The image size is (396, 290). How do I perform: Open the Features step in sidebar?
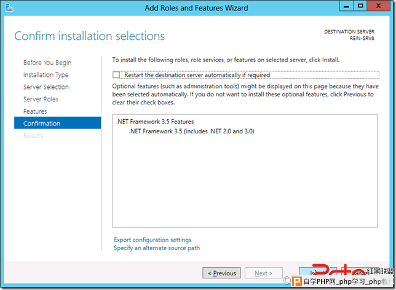click(x=35, y=111)
